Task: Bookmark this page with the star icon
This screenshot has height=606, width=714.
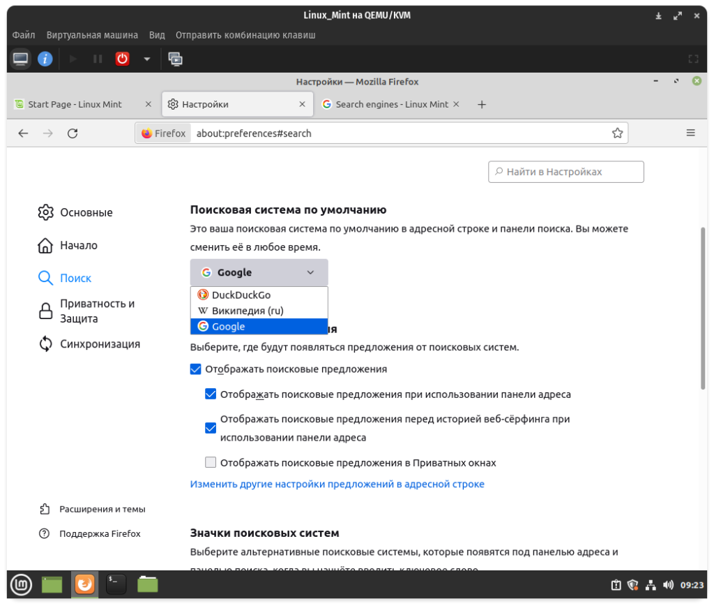Action: point(618,133)
